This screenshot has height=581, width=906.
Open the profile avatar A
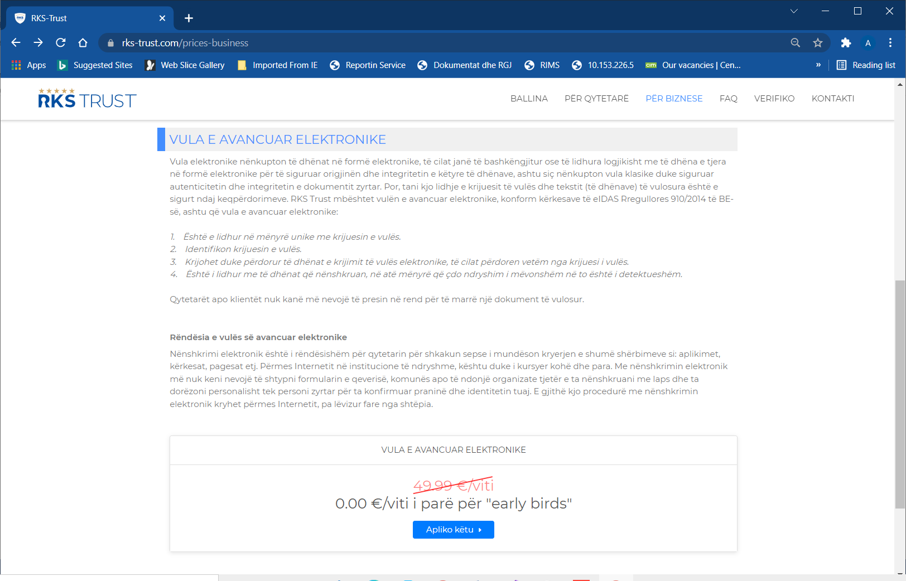point(868,43)
